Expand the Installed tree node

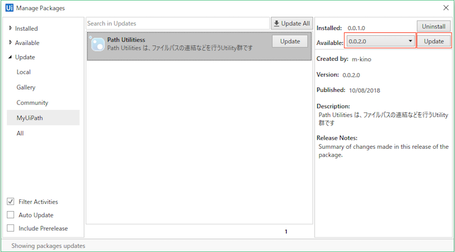point(10,28)
